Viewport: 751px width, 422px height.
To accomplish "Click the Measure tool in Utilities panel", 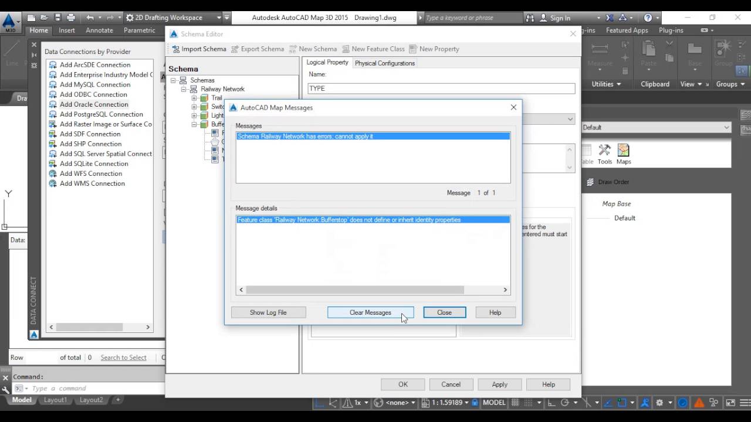I will click(x=600, y=56).
